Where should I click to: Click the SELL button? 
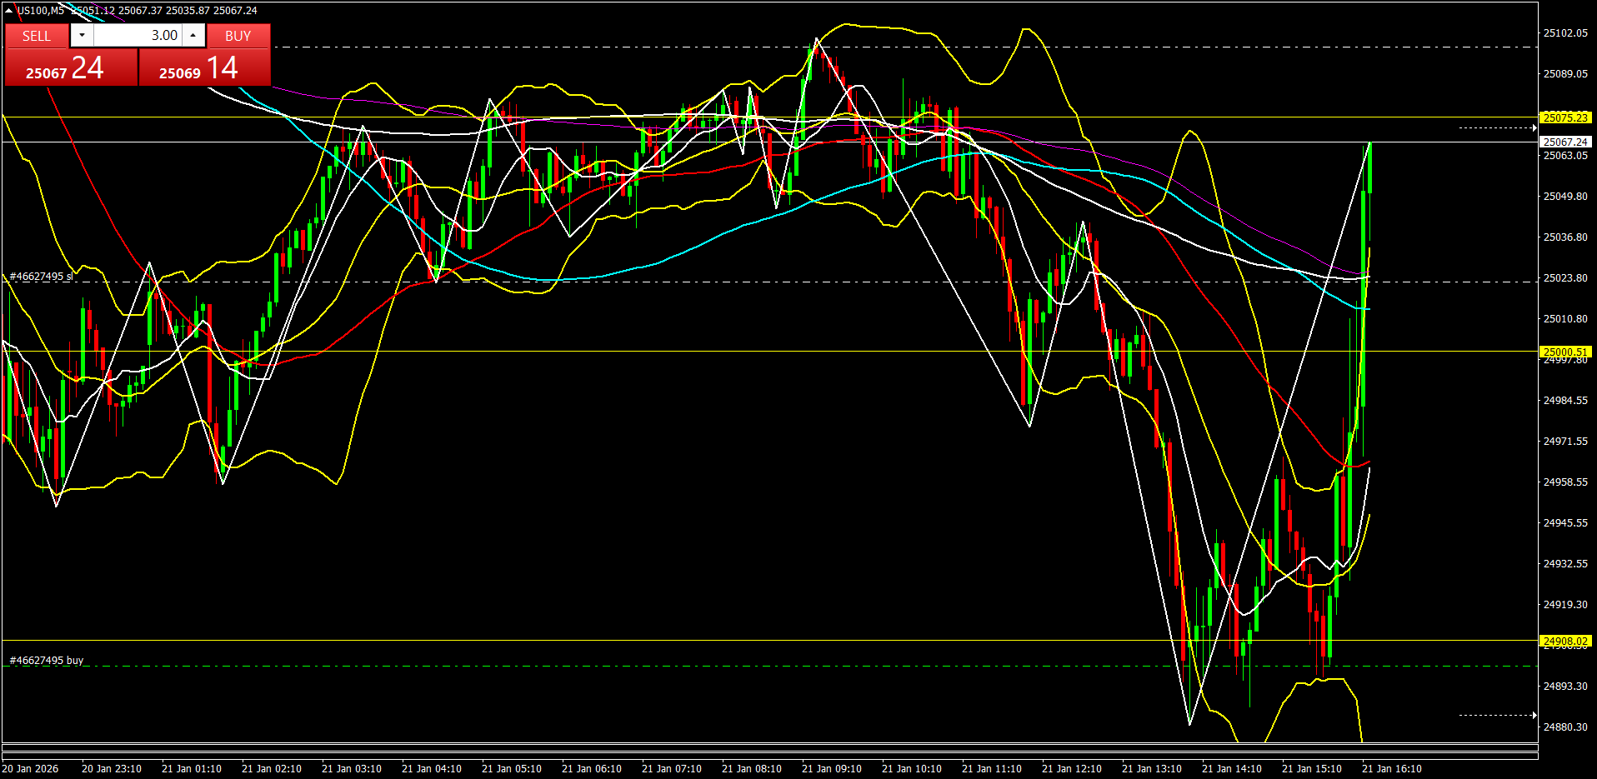click(x=37, y=36)
